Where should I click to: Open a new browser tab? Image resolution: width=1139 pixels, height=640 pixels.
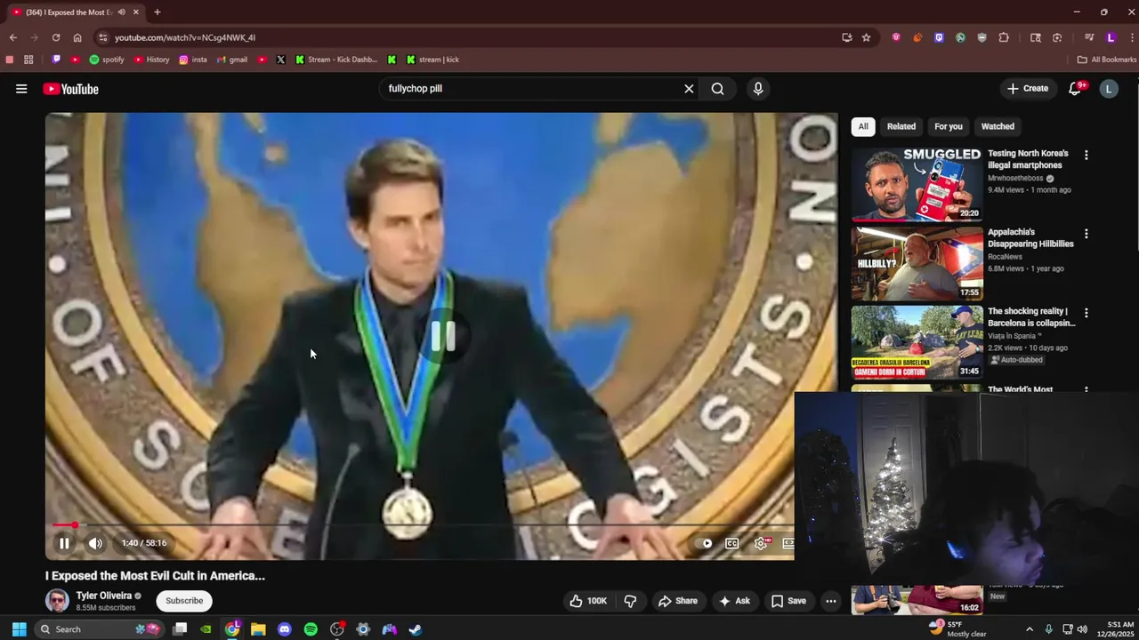157,12
